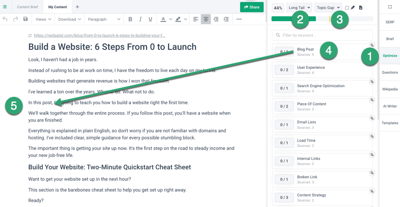The image size is (400, 207).
Task: Copy the Email Lists topic icon
Action: coord(372,118)
